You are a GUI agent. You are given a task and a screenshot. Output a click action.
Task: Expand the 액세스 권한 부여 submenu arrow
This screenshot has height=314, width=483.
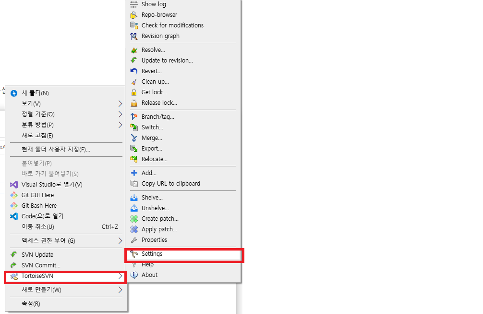tap(120, 240)
